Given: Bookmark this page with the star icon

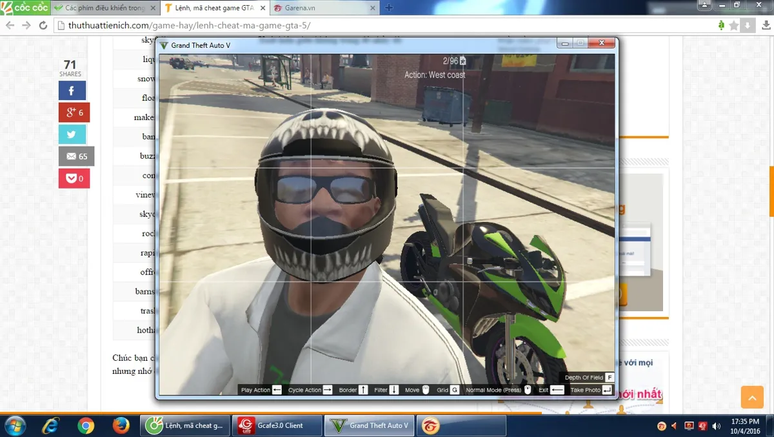Looking at the screenshot, I should tap(734, 25).
